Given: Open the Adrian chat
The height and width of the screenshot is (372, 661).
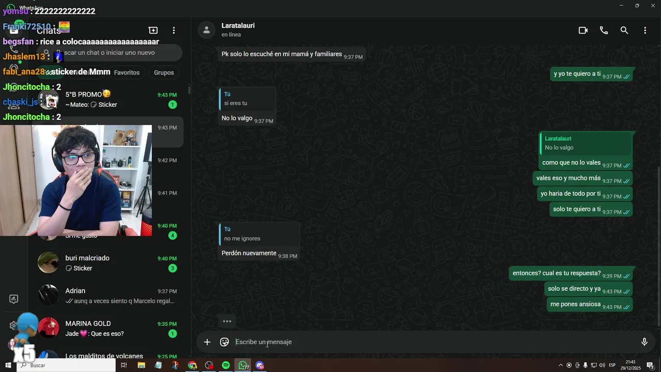Looking at the screenshot, I should (x=108, y=296).
